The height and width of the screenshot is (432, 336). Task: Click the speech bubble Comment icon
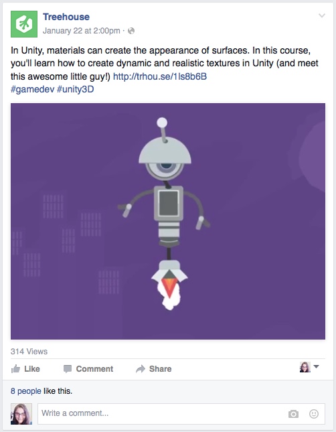(x=68, y=369)
